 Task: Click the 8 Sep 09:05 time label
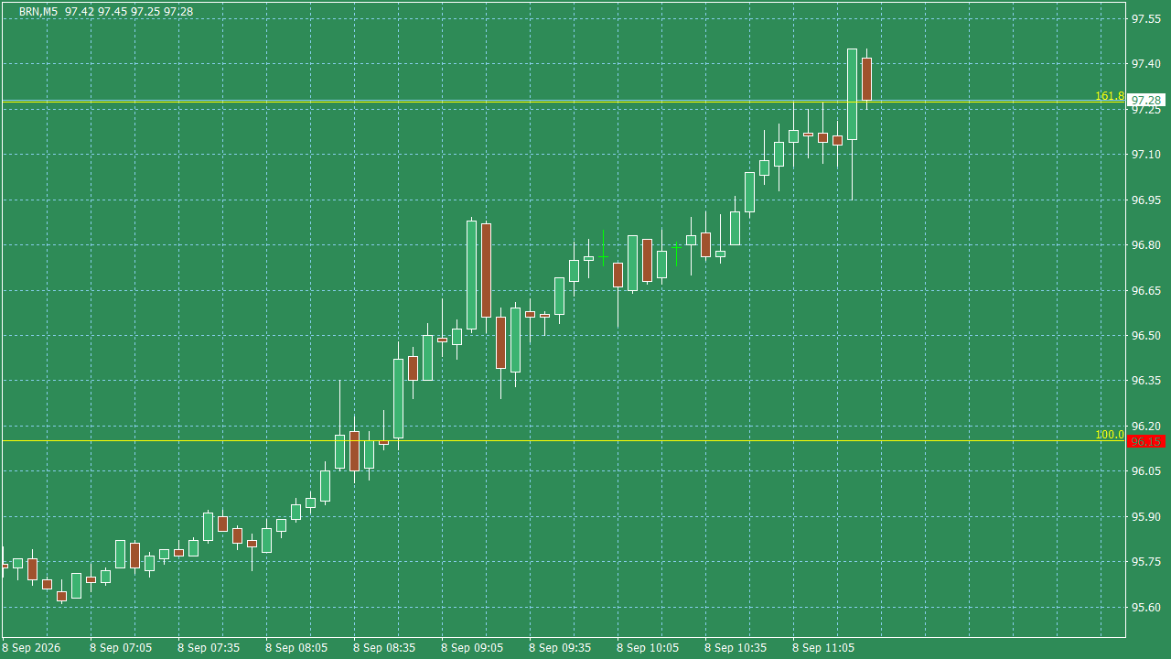point(472,648)
